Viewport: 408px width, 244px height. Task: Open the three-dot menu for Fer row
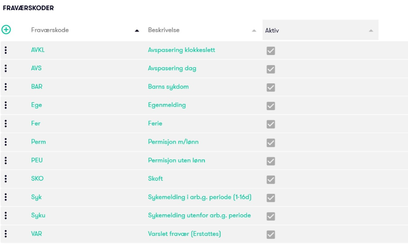pos(6,123)
